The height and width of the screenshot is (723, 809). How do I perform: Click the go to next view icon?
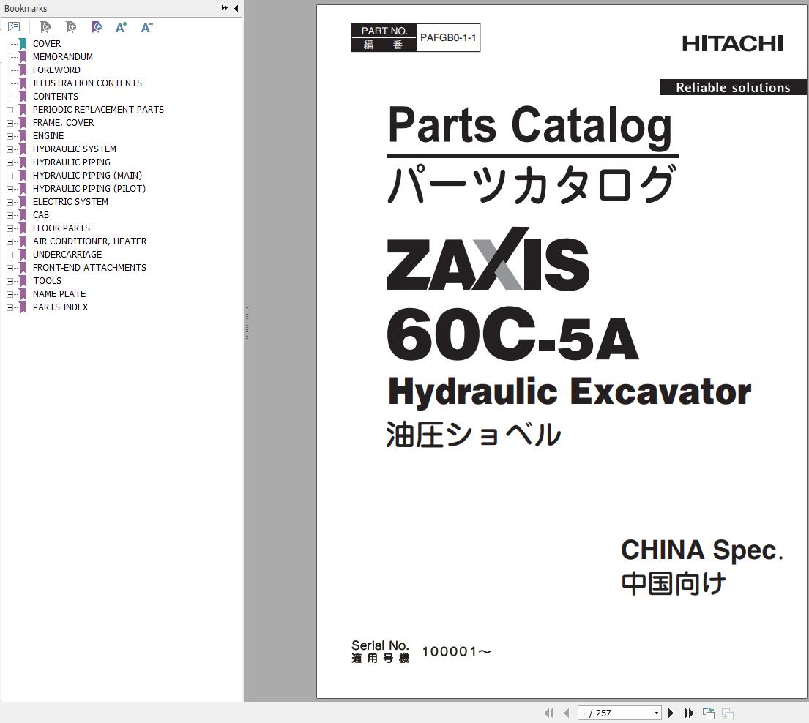(728, 713)
